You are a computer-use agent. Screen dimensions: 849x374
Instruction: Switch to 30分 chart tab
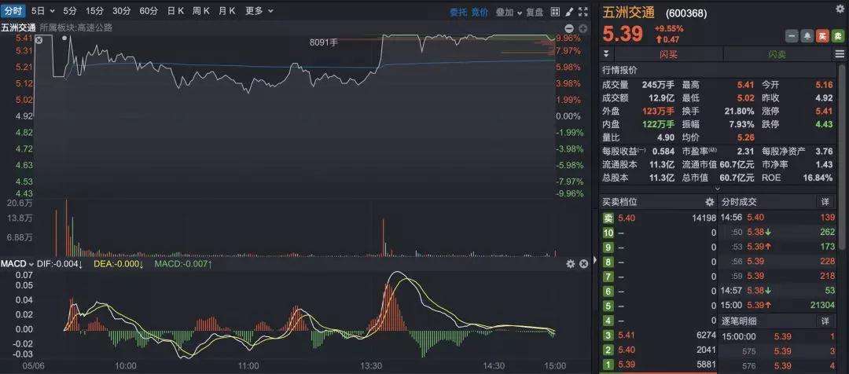click(x=121, y=11)
